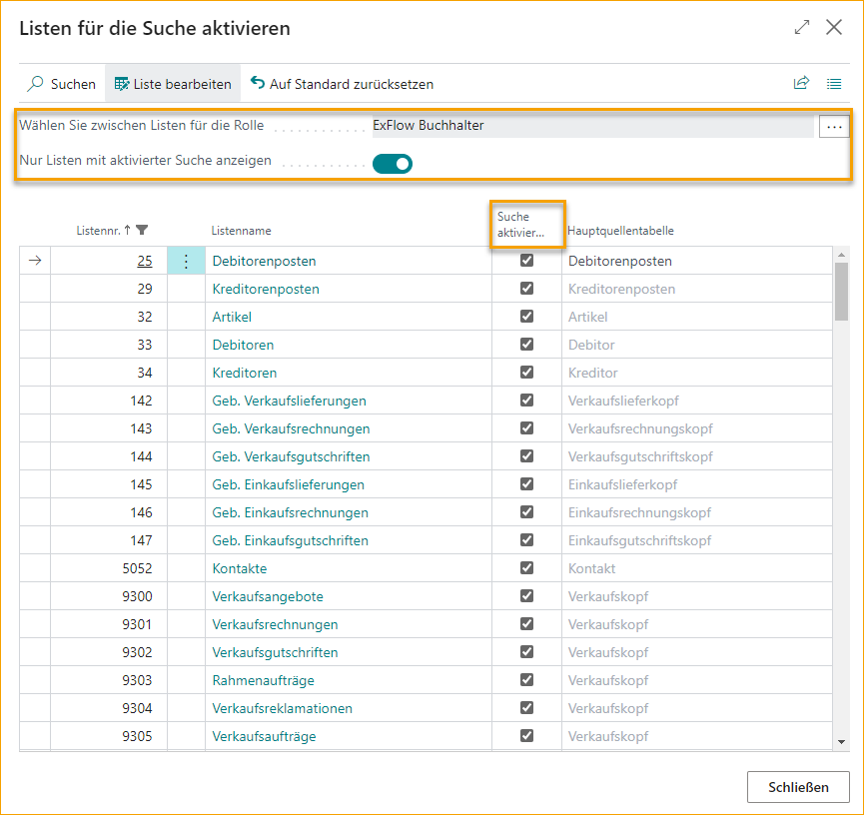The width and height of the screenshot is (864, 815).
Task: Open the three-dot row menu for Debitorenposten
Action: pyautogui.click(x=185, y=261)
